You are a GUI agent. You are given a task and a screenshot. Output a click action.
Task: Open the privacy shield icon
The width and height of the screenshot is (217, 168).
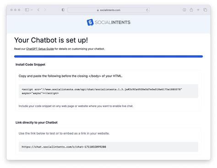pyautogui.click(x=63, y=10)
